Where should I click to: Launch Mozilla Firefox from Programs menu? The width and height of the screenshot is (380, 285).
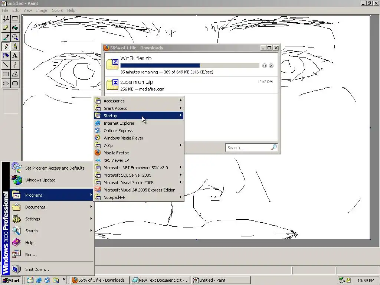139,153
